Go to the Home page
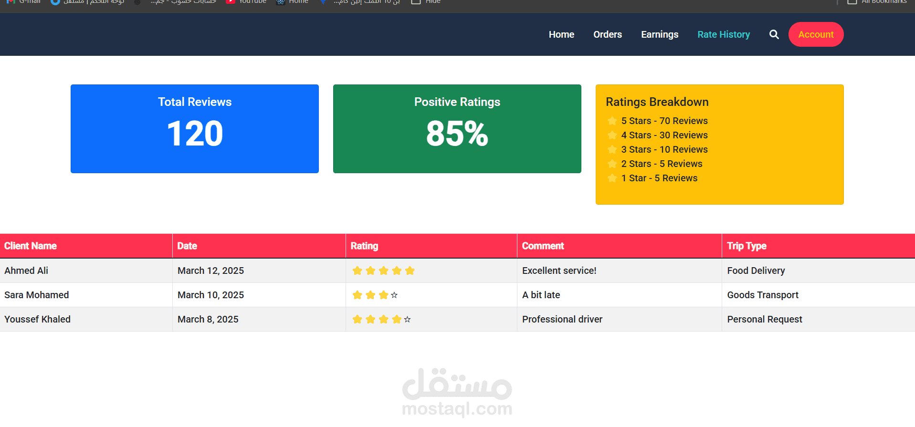 pos(561,34)
